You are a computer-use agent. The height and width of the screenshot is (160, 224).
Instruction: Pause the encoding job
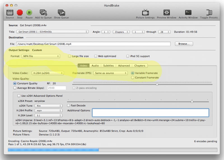(x=29, y=13)
